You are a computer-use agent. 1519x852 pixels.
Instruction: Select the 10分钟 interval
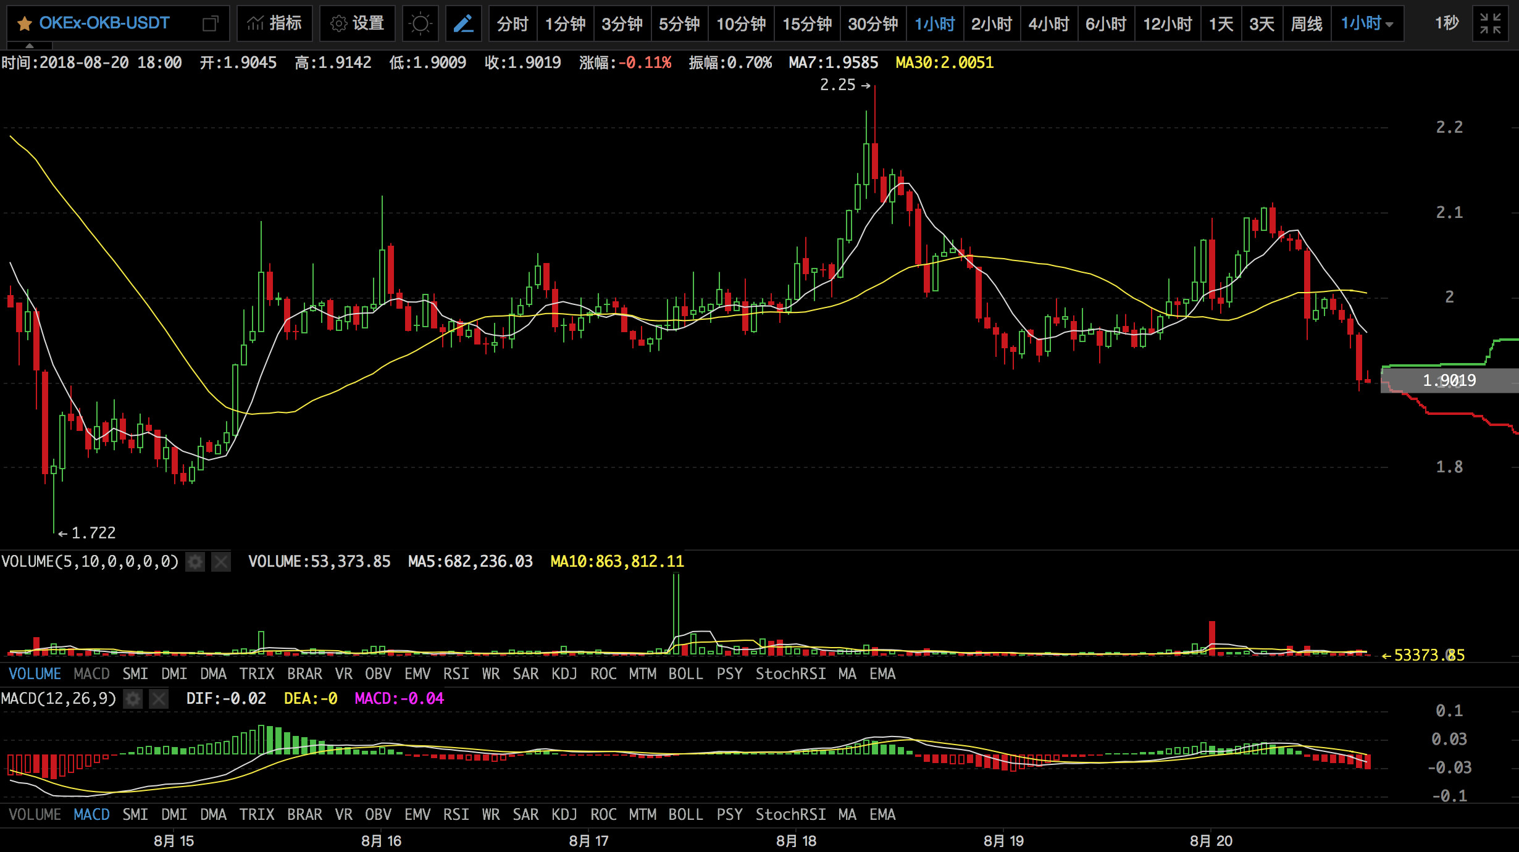[741, 23]
